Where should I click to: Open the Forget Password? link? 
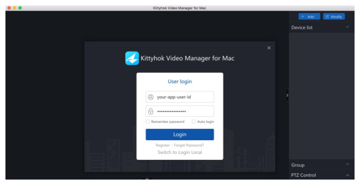[189, 145]
